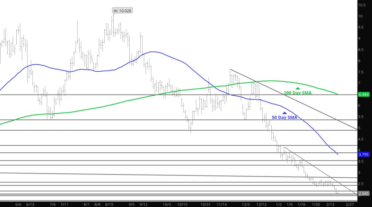Select the 1/16 date label
The width and height of the screenshot is (372, 207).
click(x=301, y=204)
